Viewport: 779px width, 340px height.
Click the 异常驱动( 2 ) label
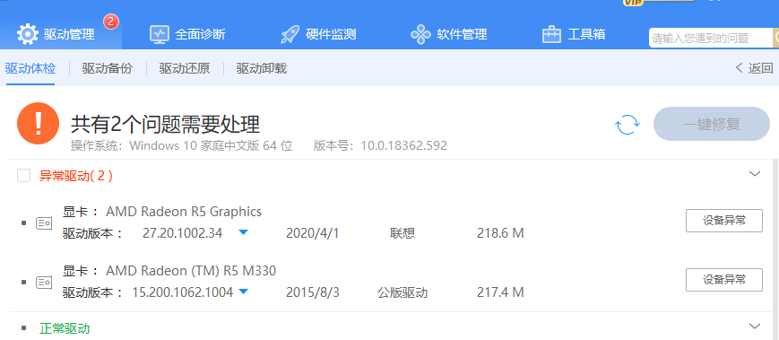tap(76, 176)
